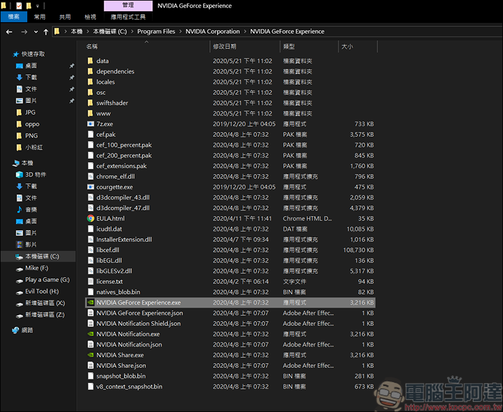Select the Chrome icon of EULA.html

point(91,219)
